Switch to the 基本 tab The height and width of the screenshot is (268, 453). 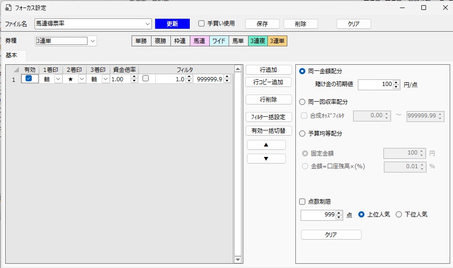pos(12,55)
